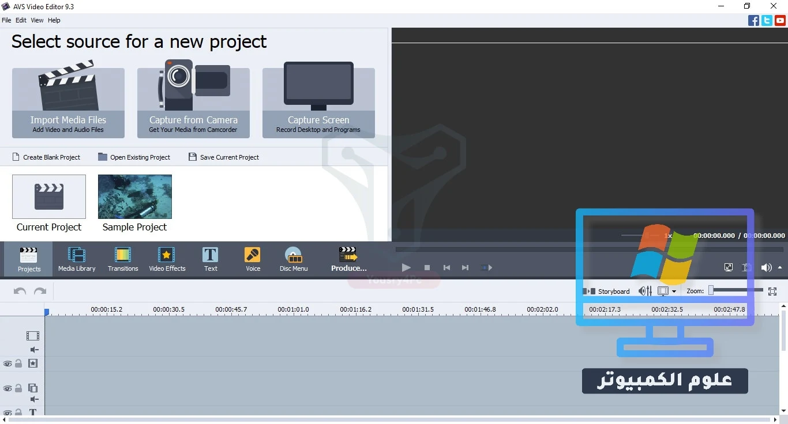
Task: Choose Capture Screen
Action: click(x=318, y=103)
